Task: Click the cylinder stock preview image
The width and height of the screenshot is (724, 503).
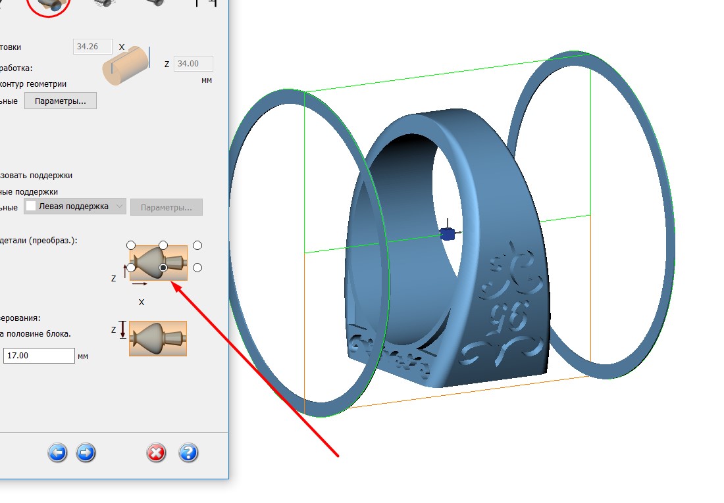Action: (125, 65)
